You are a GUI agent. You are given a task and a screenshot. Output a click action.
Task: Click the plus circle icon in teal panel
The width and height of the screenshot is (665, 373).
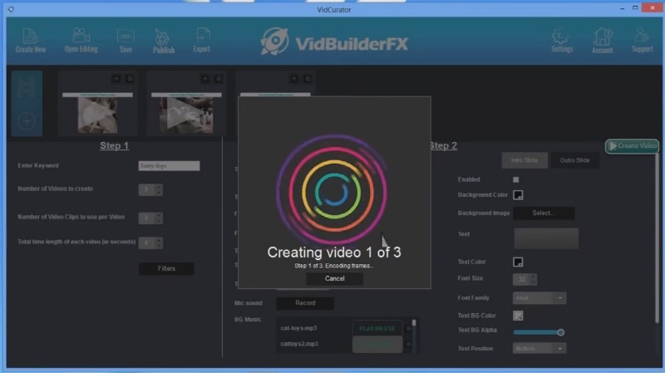[27, 121]
